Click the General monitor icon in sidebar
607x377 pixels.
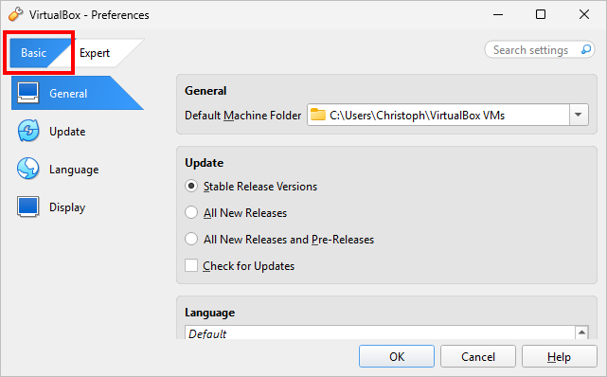click(x=27, y=93)
